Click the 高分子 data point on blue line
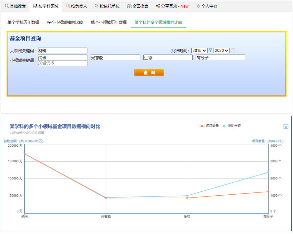Image resolution: width=293 pixels, height=234 pixels. [268, 172]
